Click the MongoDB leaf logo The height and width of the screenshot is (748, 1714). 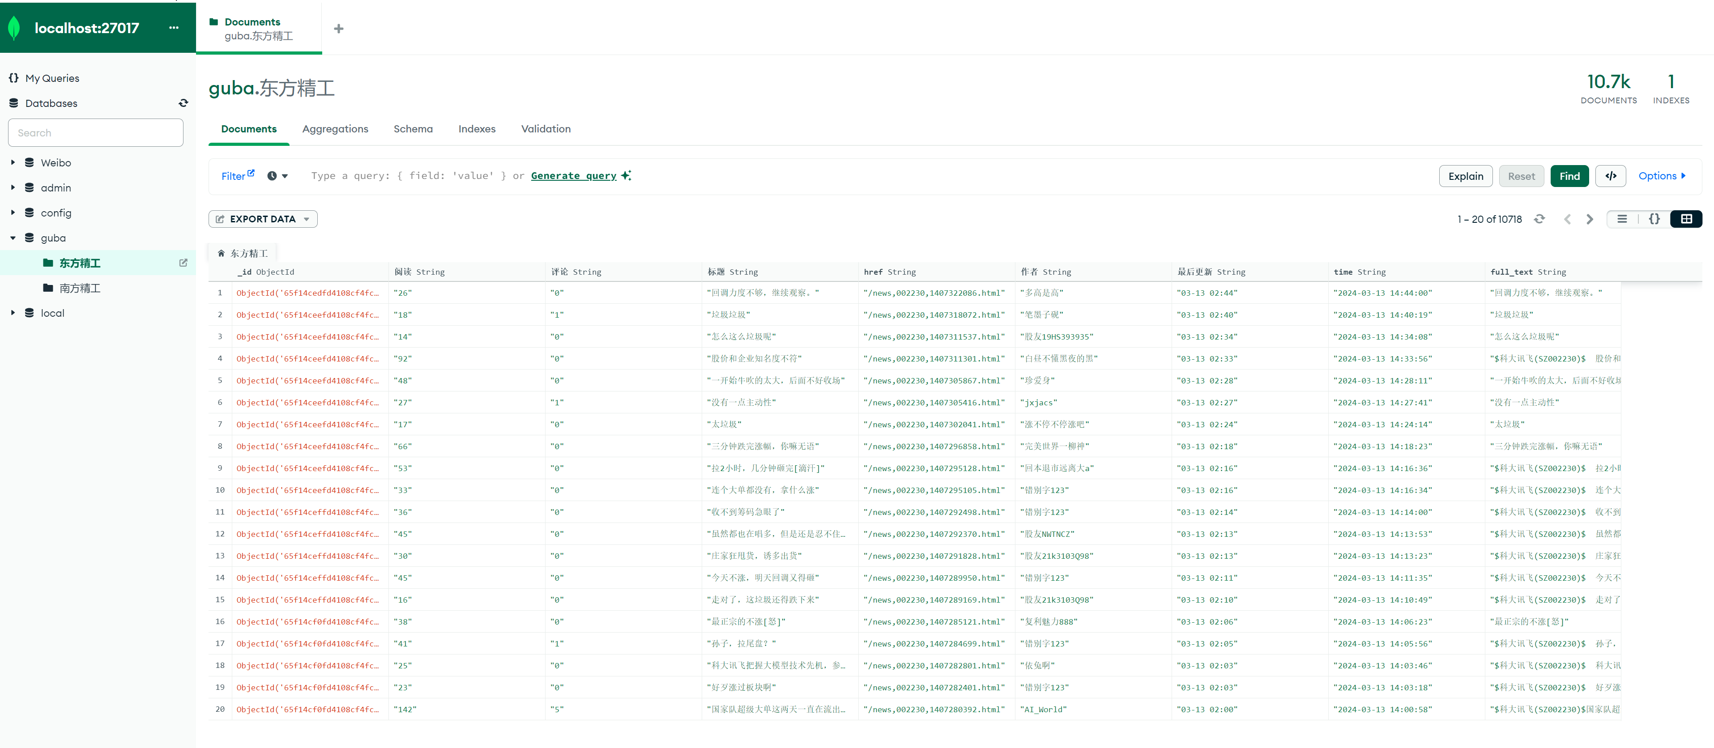[x=14, y=28]
